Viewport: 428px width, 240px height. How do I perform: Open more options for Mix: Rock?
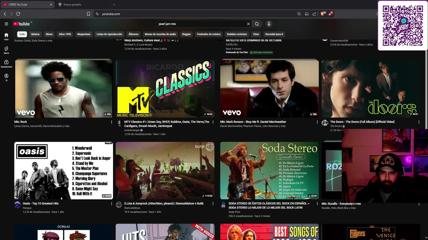pyautogui.click(x=111, y=122)
